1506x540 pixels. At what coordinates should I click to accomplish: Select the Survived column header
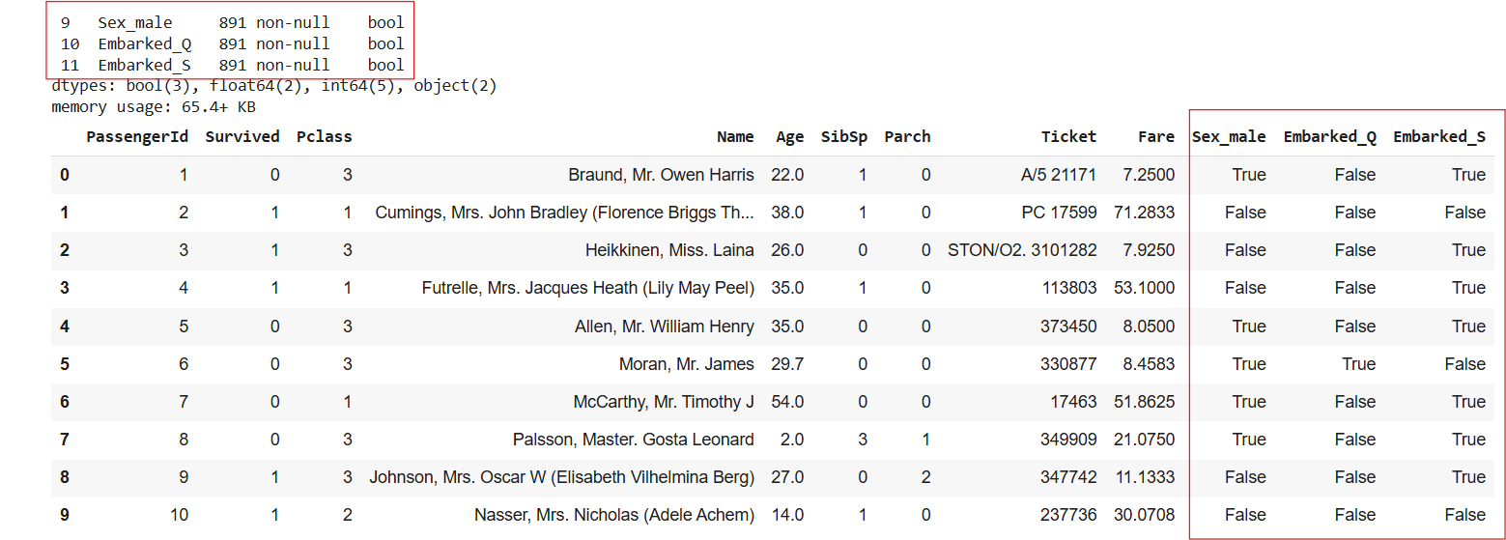pyautogui.click(x=242, y=137)
